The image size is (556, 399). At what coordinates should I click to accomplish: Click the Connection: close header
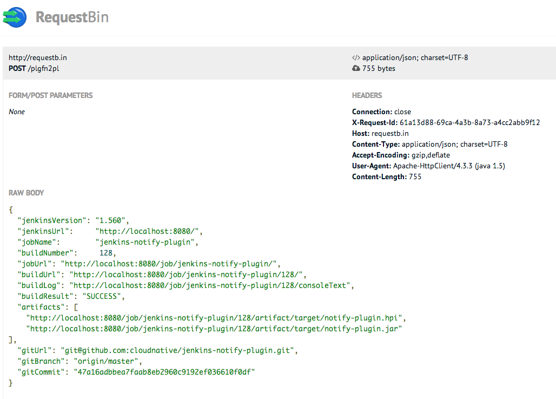point(381,112)
